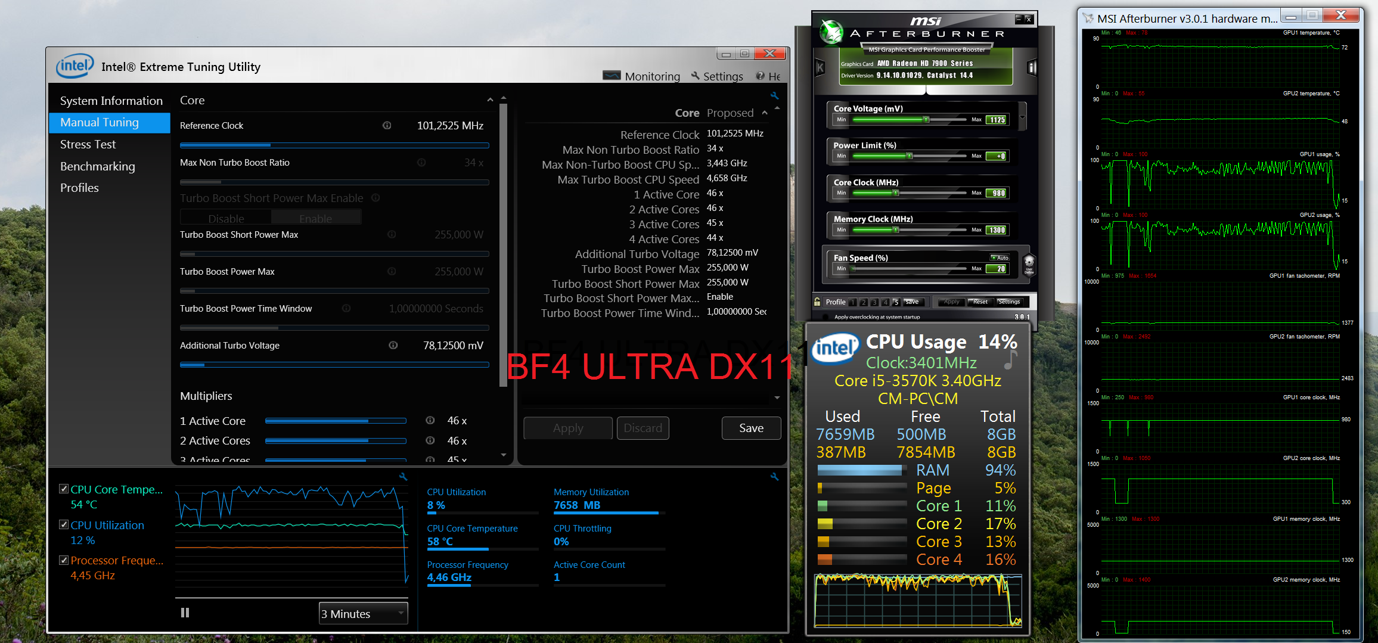The image size is (1378, 643).
Task: Expand the Core Voltage options arrow
Action: 1023,117
